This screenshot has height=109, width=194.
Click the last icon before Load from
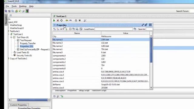81,29
